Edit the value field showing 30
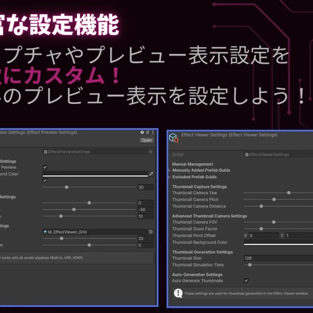Image resolution: width=313 pixels, height=313 pixels. (x=145, y=187)
